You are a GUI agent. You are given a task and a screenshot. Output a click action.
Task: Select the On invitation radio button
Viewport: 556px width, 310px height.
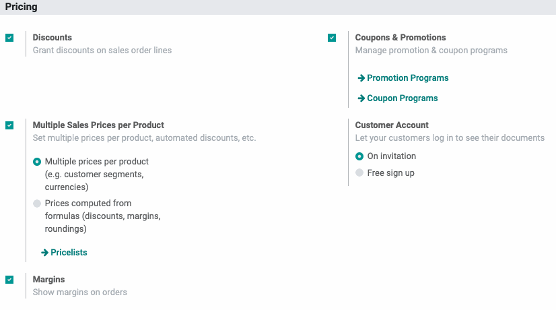click(359, 156)
